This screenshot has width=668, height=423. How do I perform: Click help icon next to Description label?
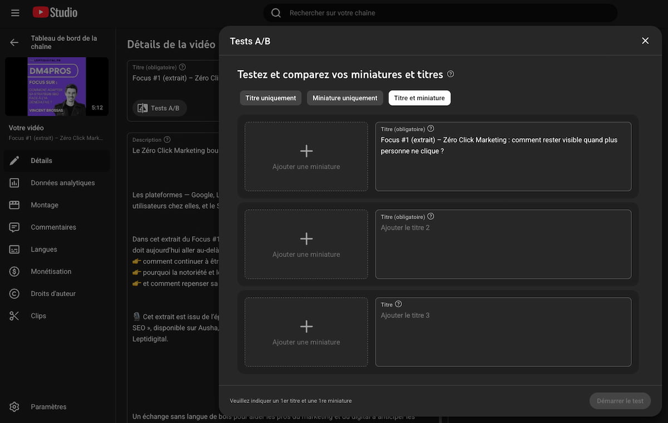167,140
